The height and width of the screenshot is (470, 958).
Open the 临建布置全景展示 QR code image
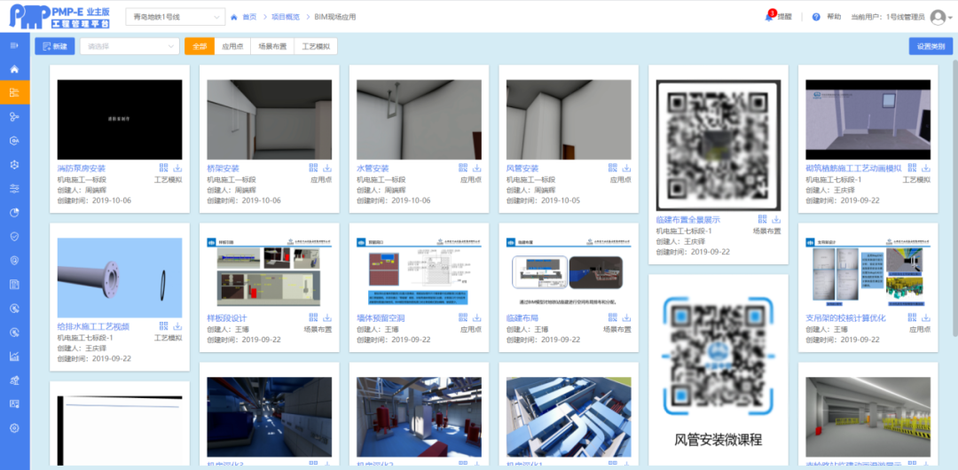point(718,145)
